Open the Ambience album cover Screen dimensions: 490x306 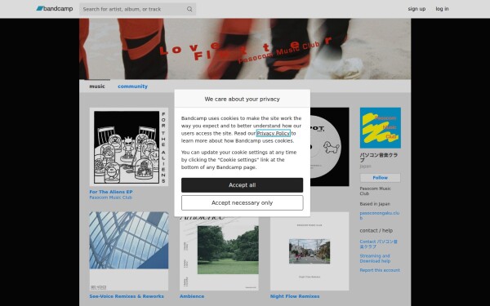tap(219, 254)
